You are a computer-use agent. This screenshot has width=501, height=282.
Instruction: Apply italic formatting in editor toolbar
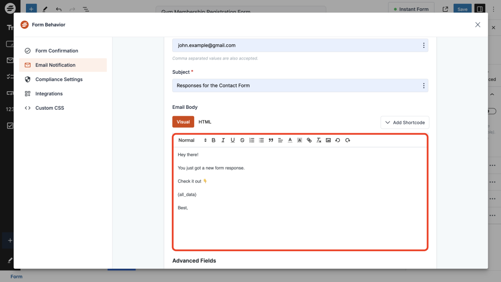pos(223,141)
